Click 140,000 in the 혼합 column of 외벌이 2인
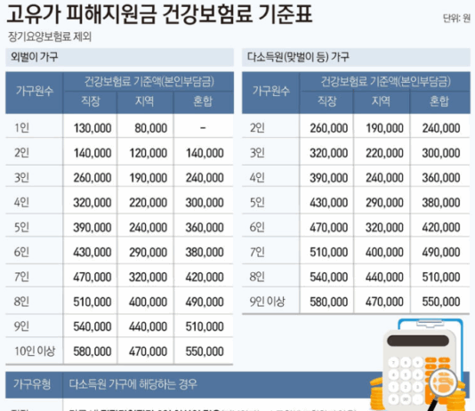The width and height of the screenshot is (475, 411). [205, 153]
